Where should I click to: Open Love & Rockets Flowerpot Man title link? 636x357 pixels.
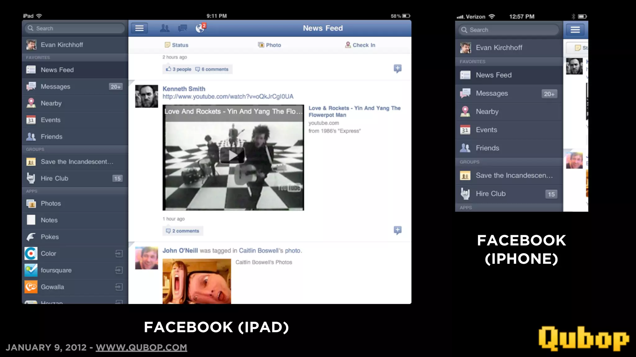point(354,112)
